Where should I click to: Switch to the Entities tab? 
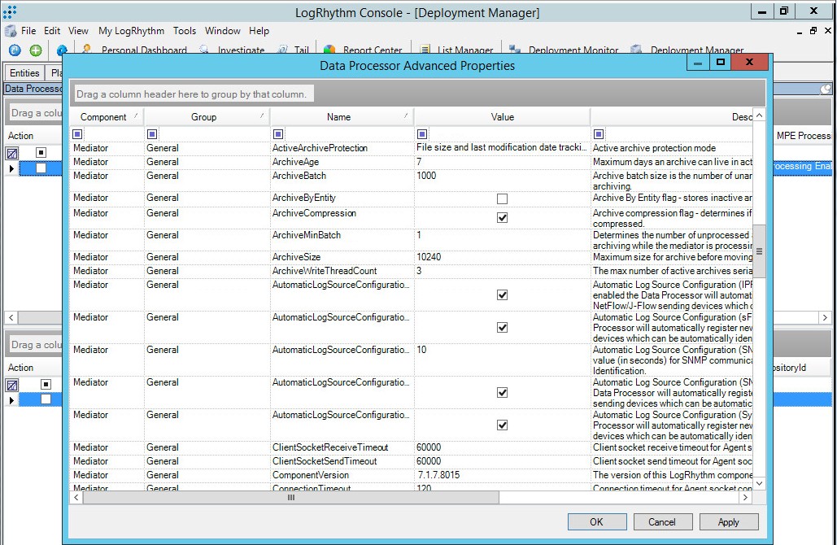[24, 72]
